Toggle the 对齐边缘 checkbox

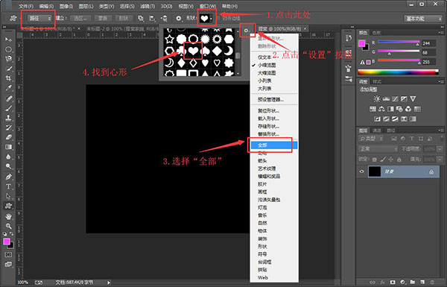(x=219, y=19)
